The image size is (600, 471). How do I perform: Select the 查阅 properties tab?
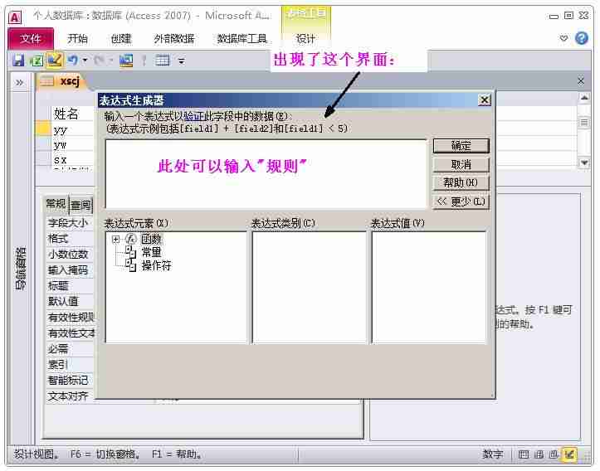(x=81, y=206)
